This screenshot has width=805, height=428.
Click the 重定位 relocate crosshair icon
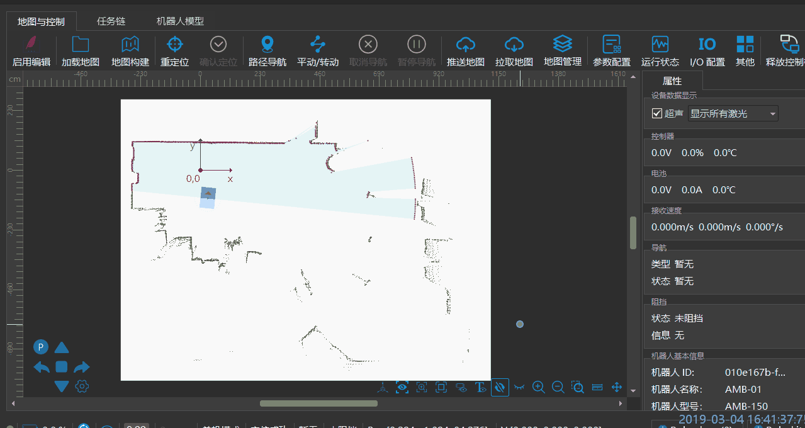pos(175,45)
